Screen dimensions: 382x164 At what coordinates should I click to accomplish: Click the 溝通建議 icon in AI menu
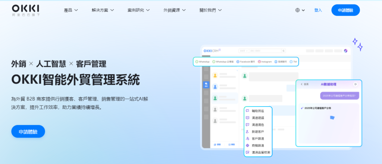click(x=248, y=118)
